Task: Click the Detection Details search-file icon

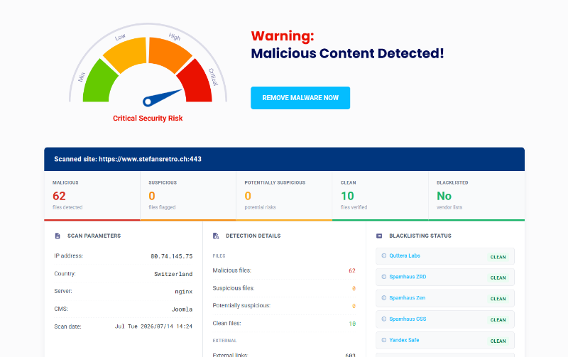Action: tap(216, 236)
